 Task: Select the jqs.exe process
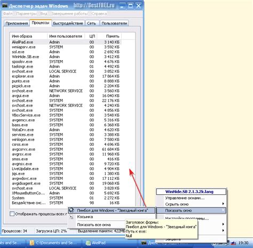[x=66, y=173]
